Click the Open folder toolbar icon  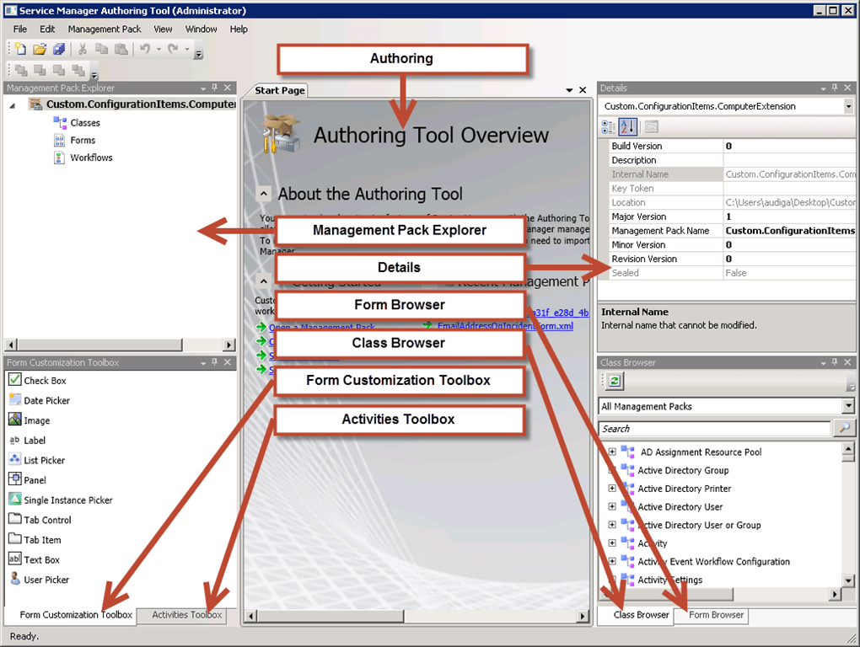pyautogui.click(x=40, y=50)
